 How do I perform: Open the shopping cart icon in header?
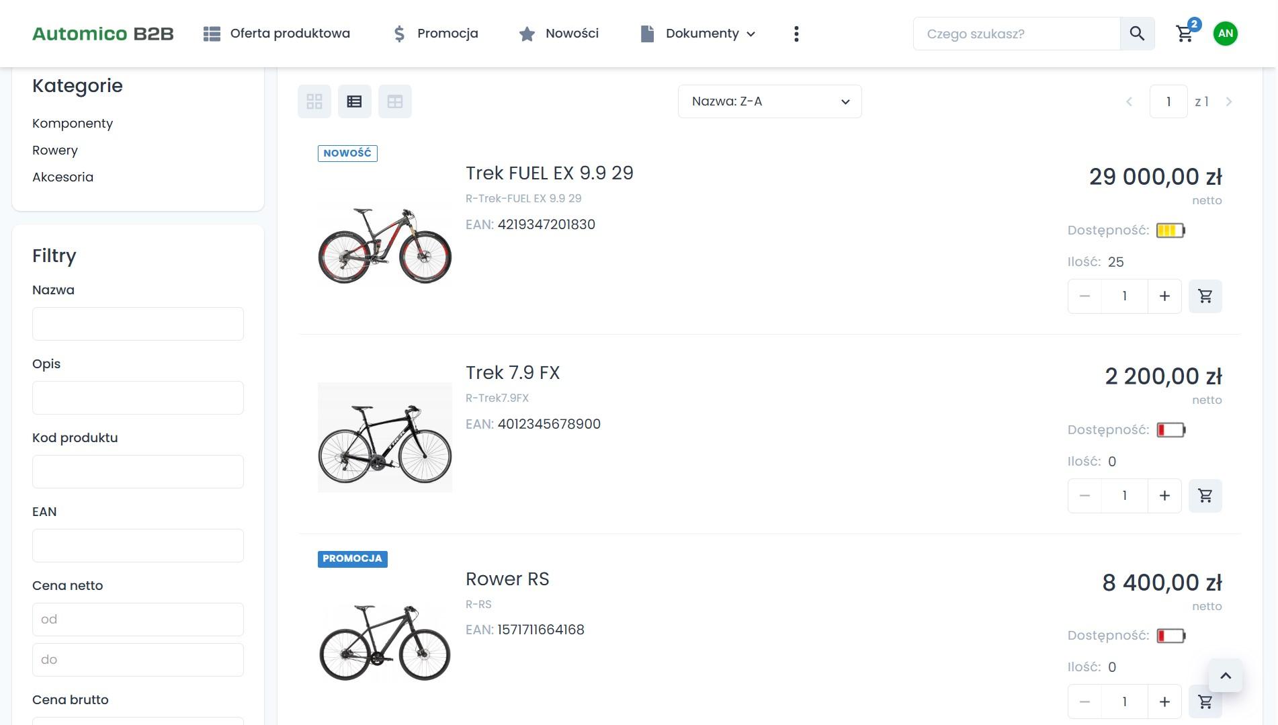(1185, 34)
